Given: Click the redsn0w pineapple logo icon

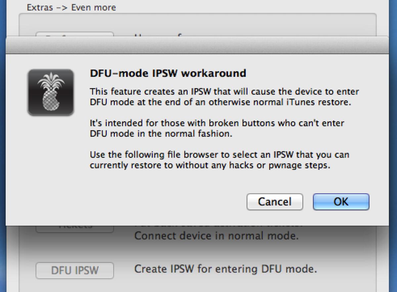Looking at the screenshot, I should point(51,92).
